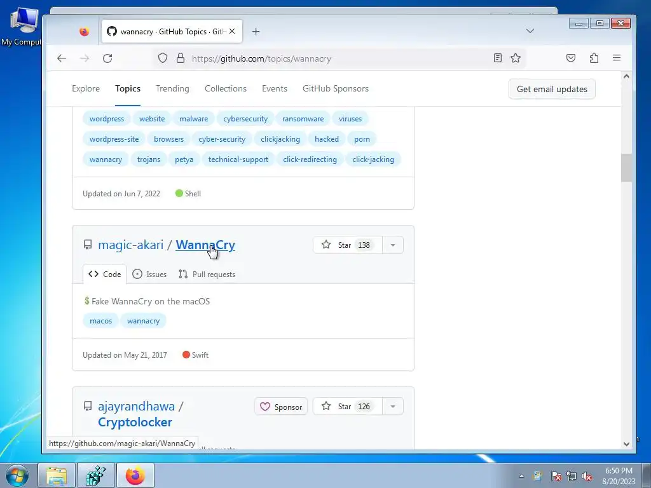This screenshot has height=488, width=651.
Task: Expand the list dropdown beside Star 138
Action: pos(393,245)
